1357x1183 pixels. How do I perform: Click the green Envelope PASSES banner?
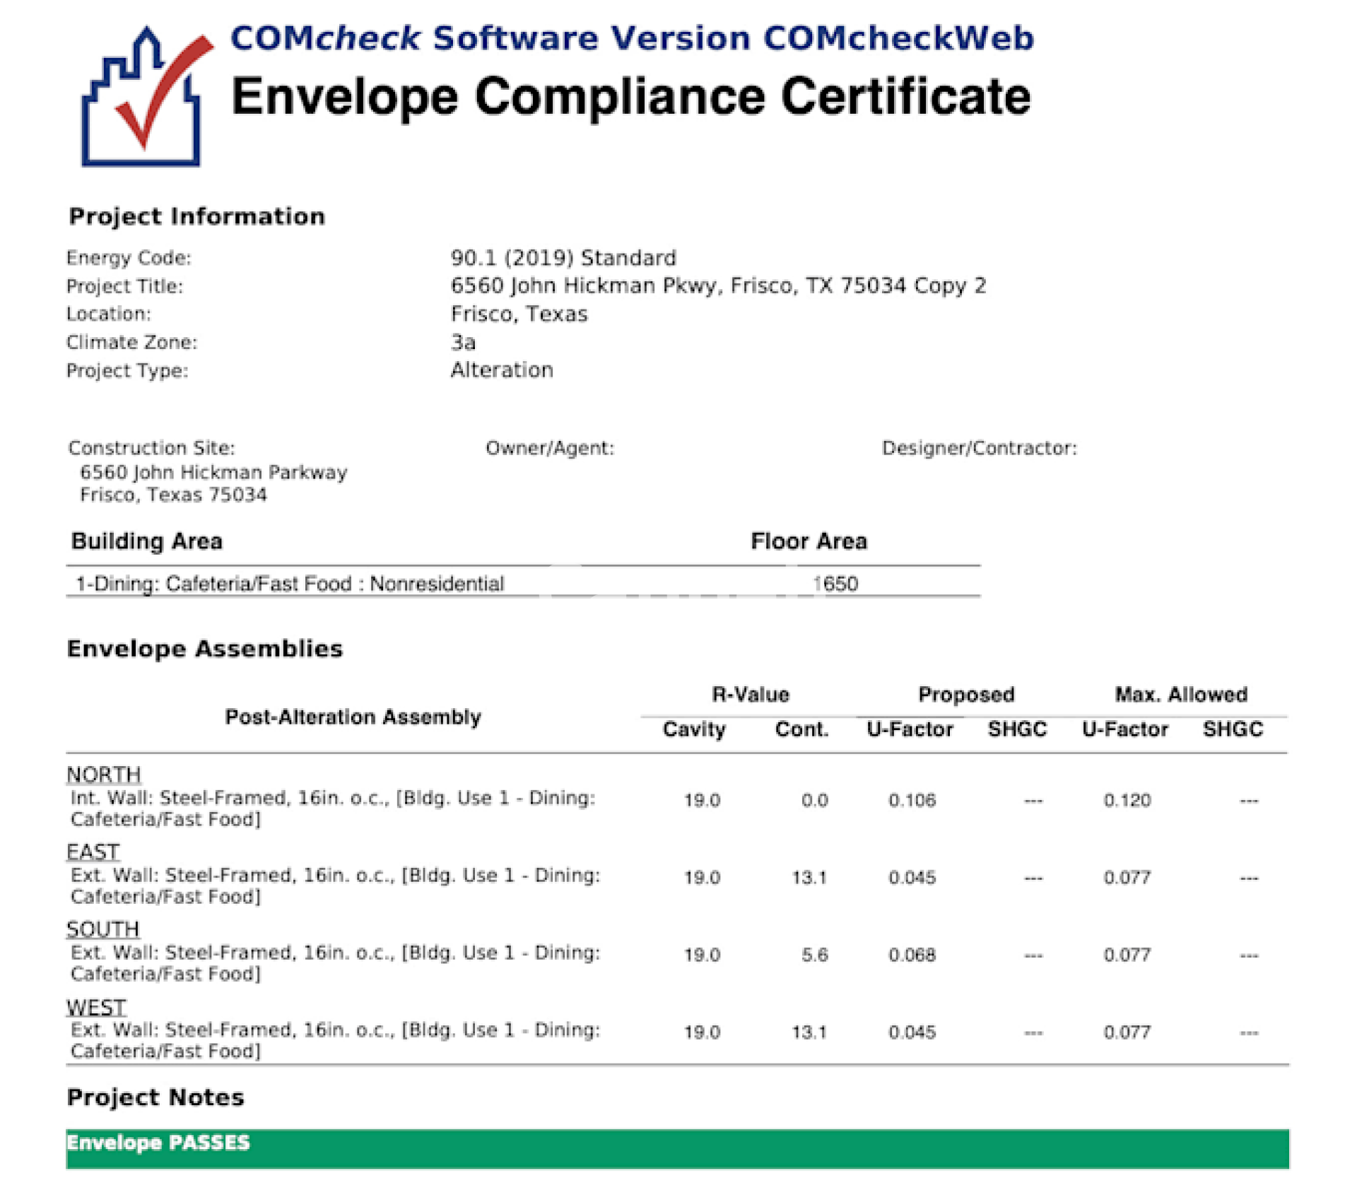point(677,1148)
